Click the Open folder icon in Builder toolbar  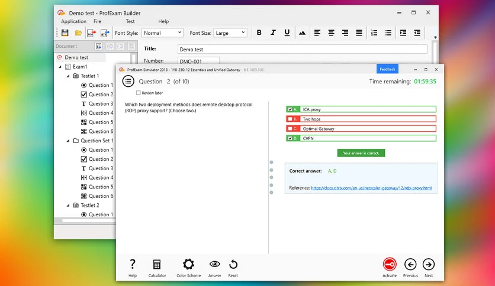pos(78,32)
